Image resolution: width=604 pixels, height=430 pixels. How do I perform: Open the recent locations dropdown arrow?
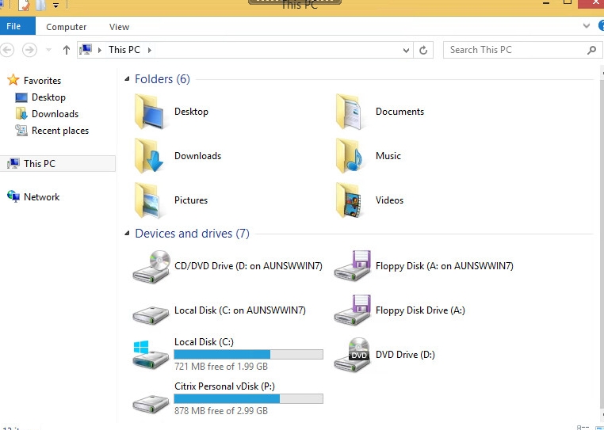click(48, 50)
